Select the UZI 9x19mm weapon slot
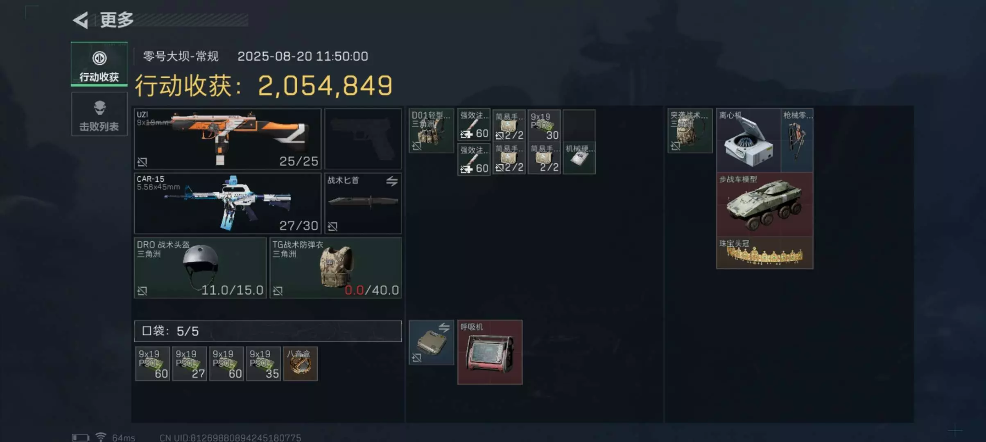Image resolution: width=986 pixels, height=442 pixels. coord(228,139)
